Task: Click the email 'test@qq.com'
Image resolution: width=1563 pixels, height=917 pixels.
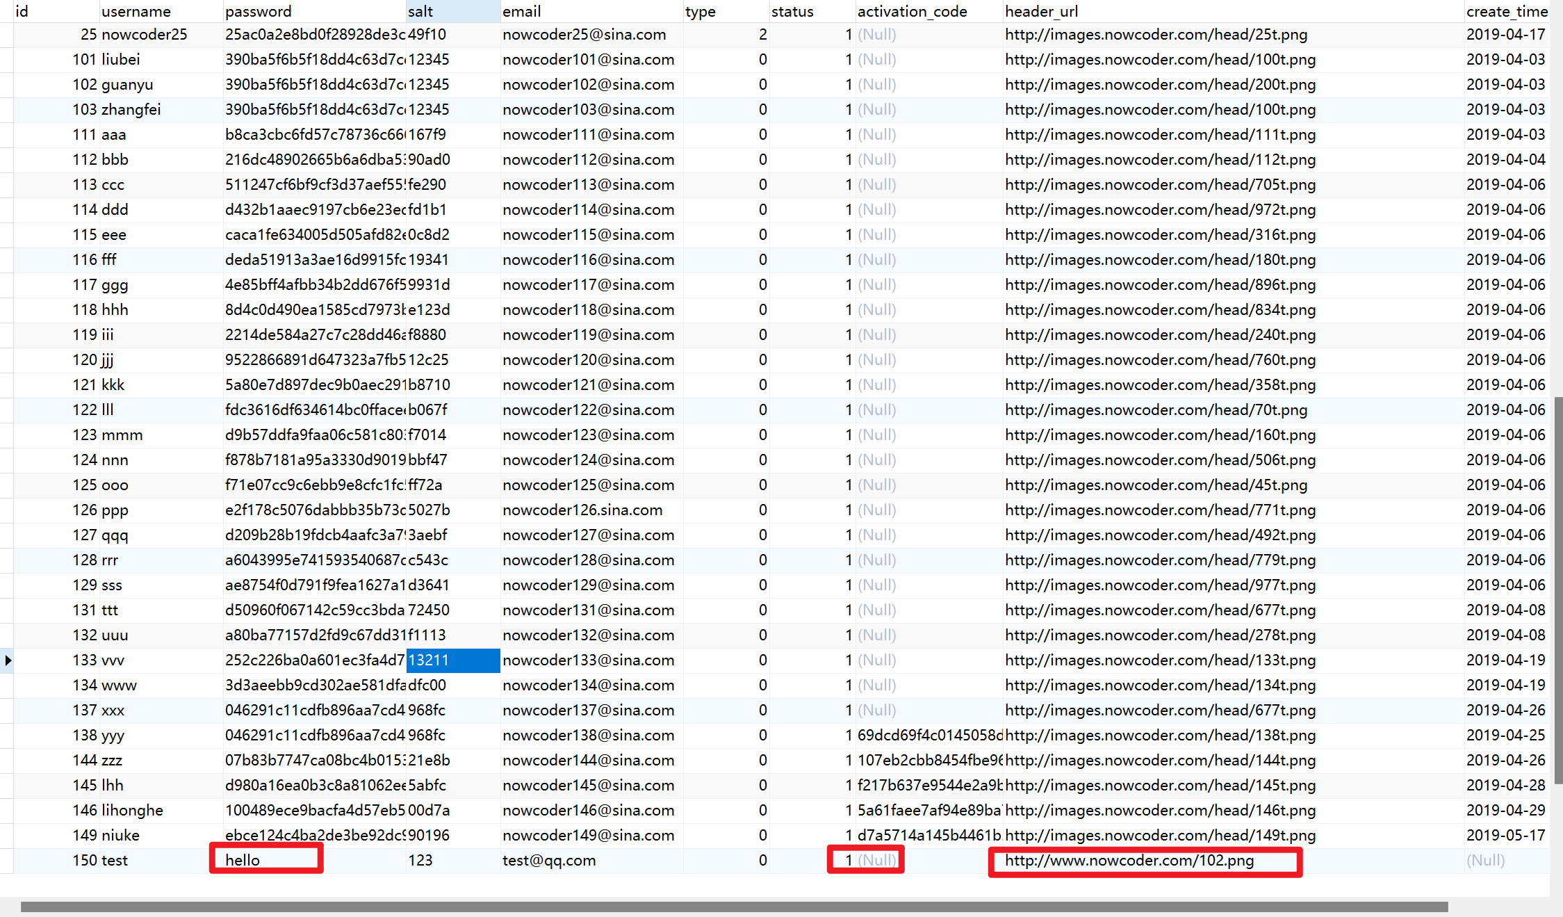Action: pos(549,861)
